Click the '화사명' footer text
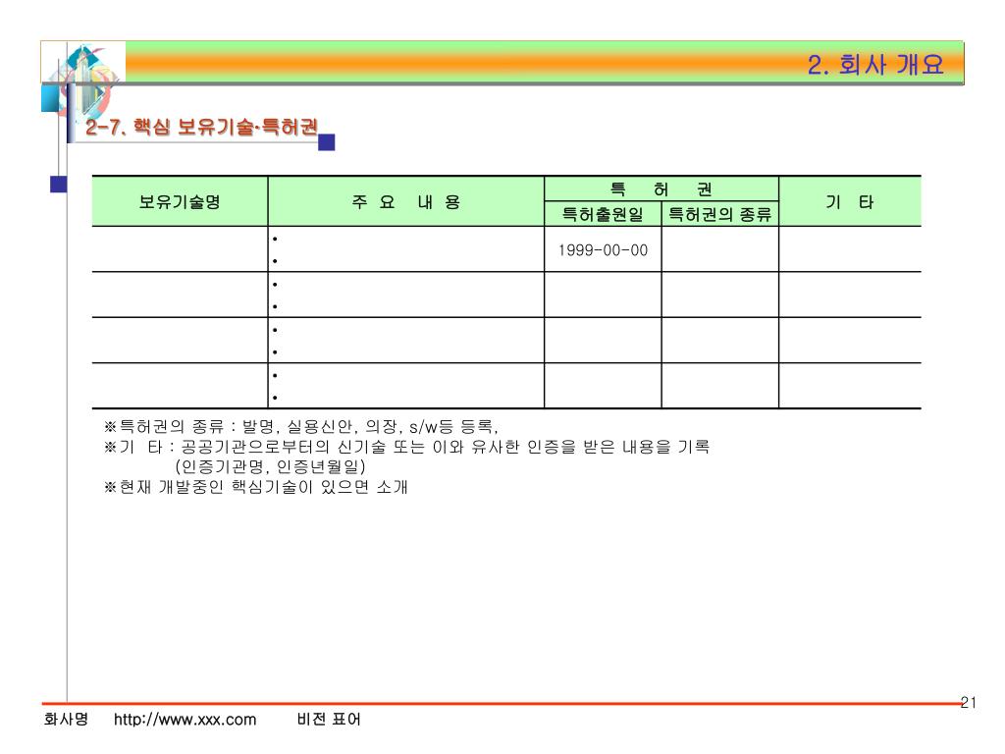The height and width of the screenshot is (754, 1005). click(66, 719)
